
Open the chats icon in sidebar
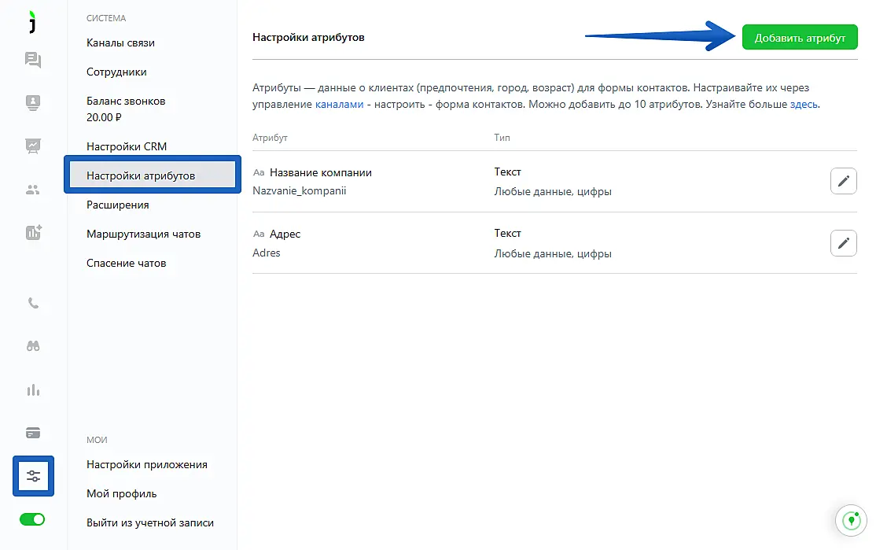33,60
